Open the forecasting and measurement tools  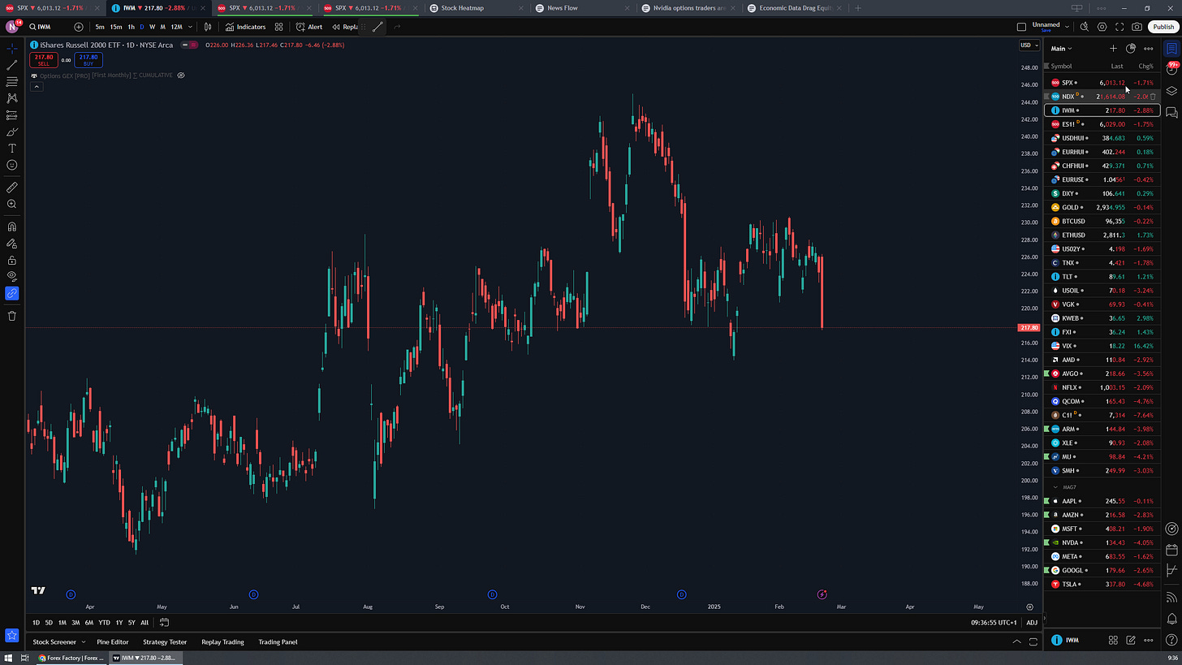pos(12,115)
